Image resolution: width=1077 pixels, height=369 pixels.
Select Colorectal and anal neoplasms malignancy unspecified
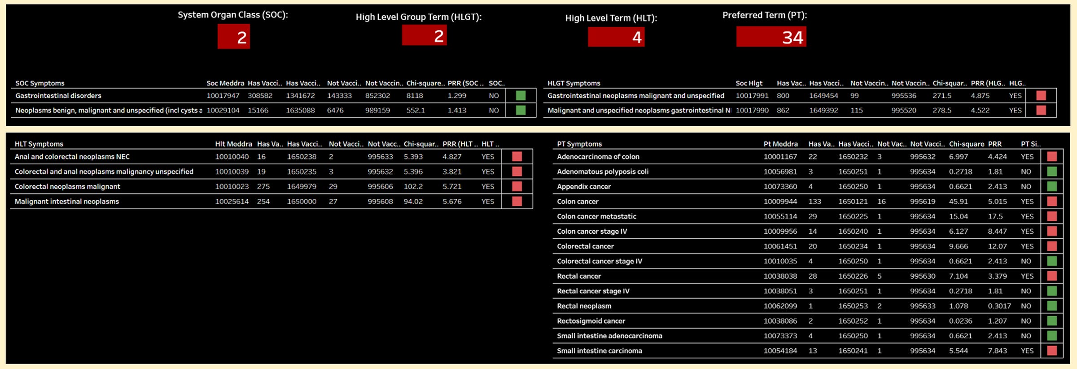click(x=104, y=172)
